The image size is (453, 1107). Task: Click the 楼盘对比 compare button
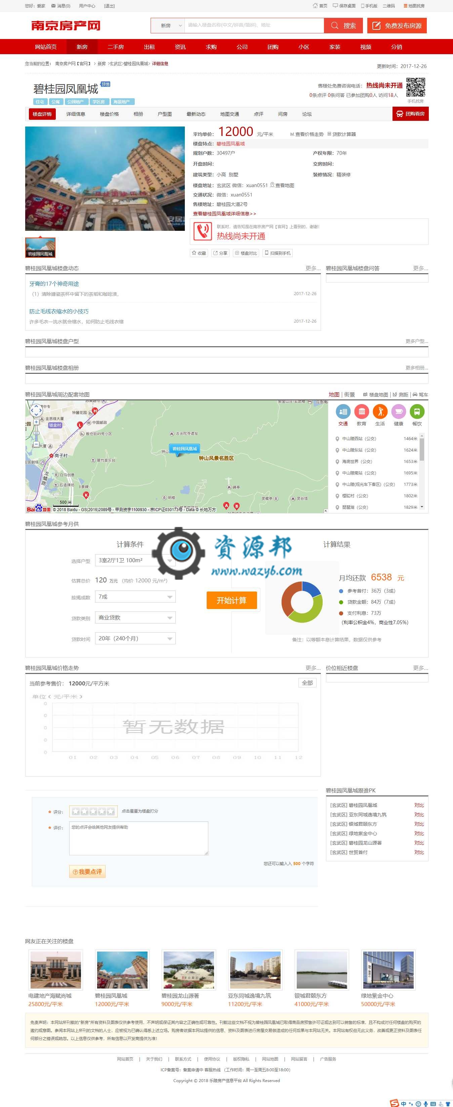tap(246, 253)
